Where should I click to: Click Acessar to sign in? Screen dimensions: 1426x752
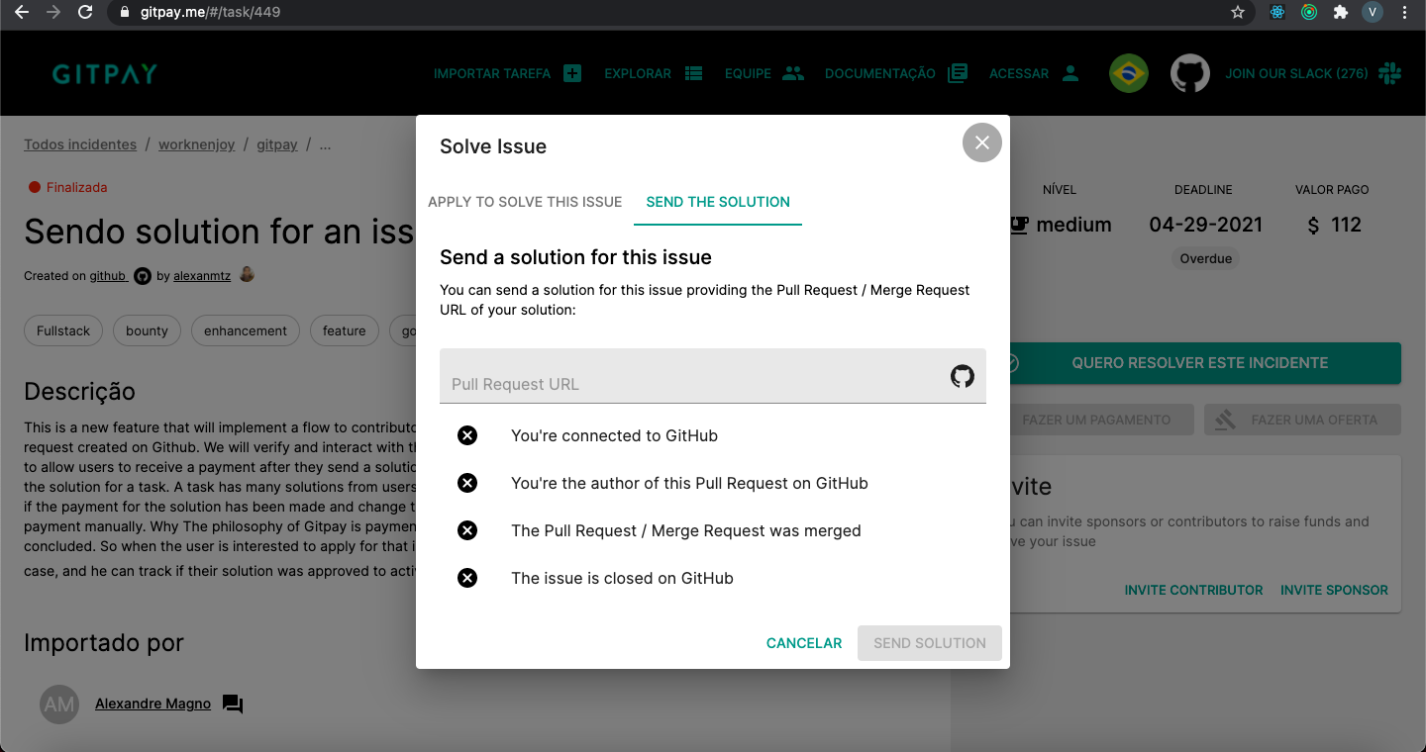[1035, 73]
